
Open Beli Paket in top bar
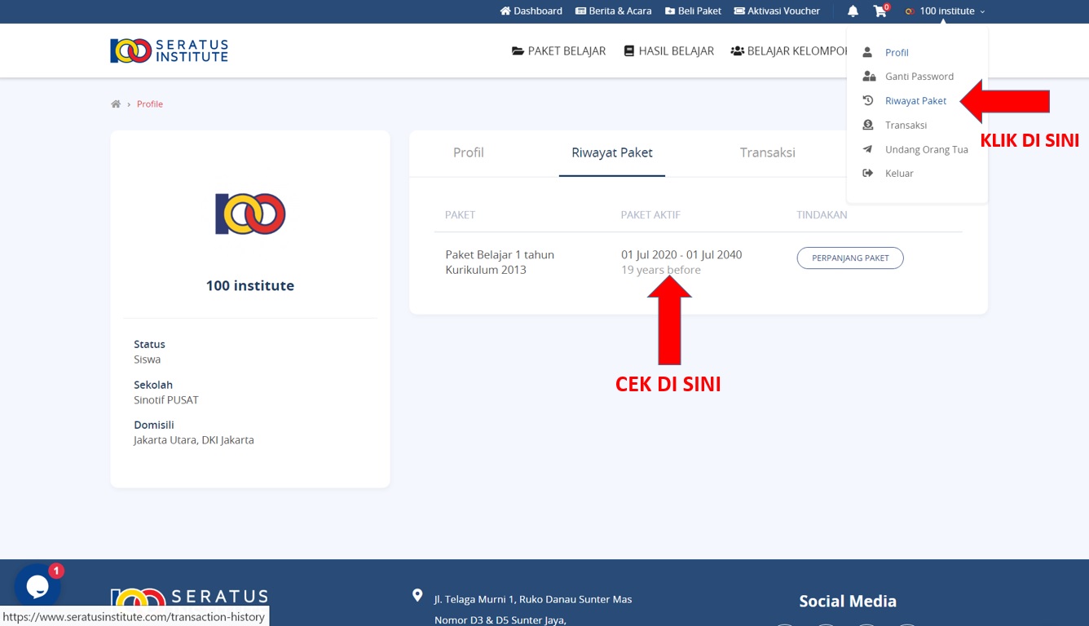click(693, 11)
